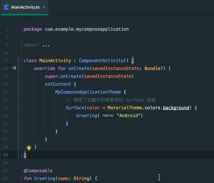Click 'mycomposeapplication' in the package name
Screen dimensions: 214x183
(x=102, y=29)
